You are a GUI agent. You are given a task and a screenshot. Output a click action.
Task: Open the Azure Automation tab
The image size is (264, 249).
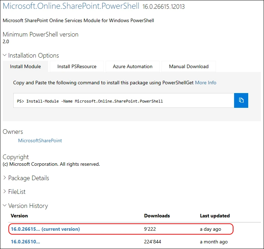(x=133, y=66)
